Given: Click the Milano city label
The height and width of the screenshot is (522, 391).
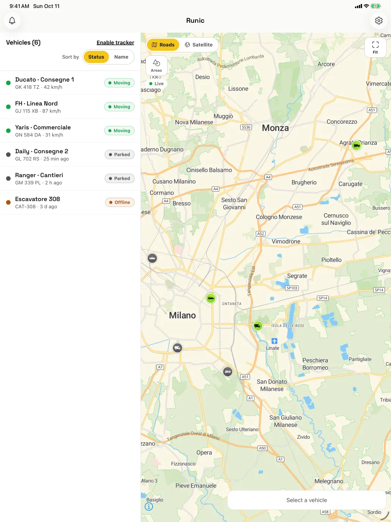Looking at the screenshot, I should coord(182,315).
